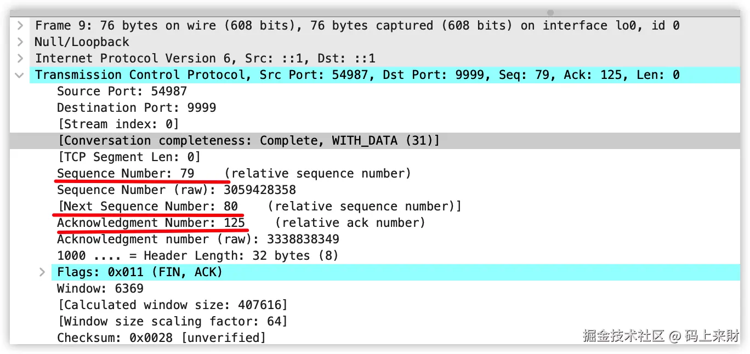750x354 pixels.
Task: Select the Source Port: 54987 field
Action: [122, 92]
